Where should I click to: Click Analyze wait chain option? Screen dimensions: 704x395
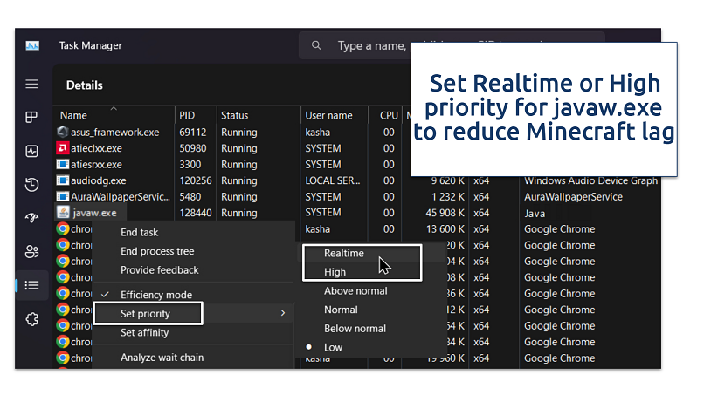pos(162,357)
